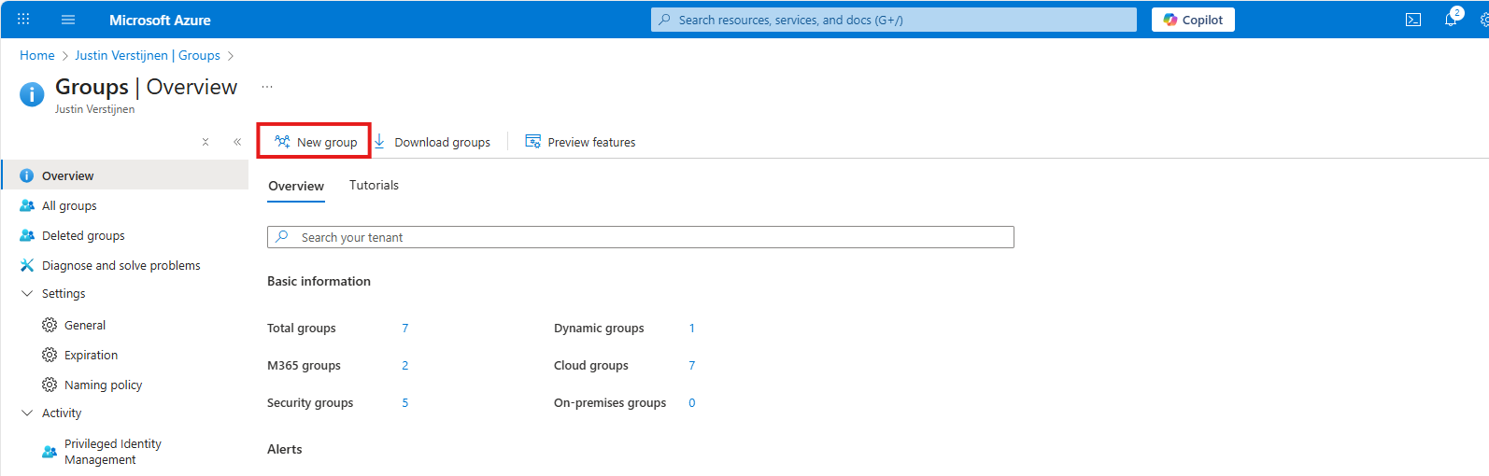Image resolution: width=1489 pixels, height=476 pixels.
Task: Click New group
Action: [316, 142]
